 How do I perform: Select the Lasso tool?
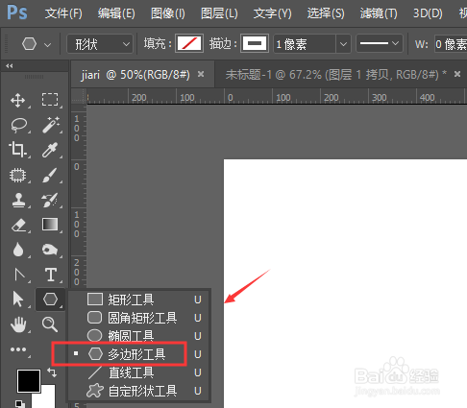tap(18, 126)
